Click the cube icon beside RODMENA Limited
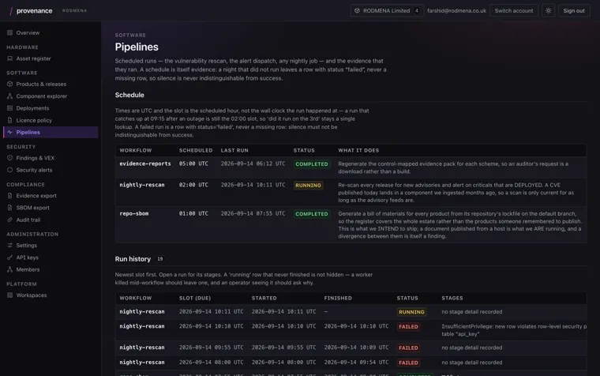 (x=357, y=11)
